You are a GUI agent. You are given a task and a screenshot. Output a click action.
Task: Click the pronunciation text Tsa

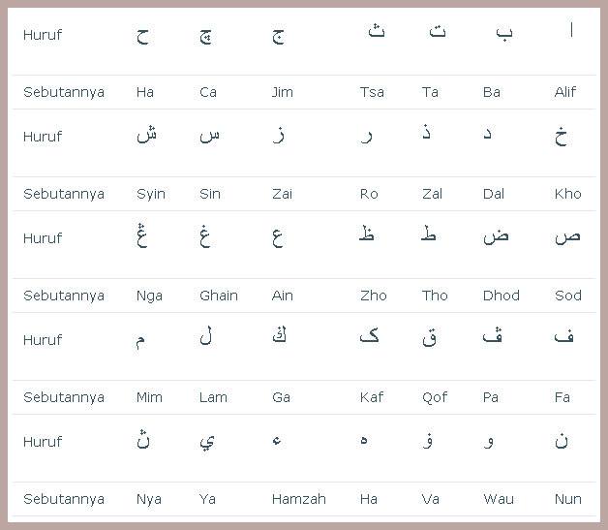click(372, 92)
